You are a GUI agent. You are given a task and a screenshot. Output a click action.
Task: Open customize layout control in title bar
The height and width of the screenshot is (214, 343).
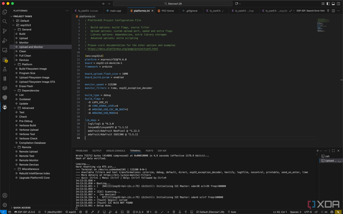coord(323,4)
